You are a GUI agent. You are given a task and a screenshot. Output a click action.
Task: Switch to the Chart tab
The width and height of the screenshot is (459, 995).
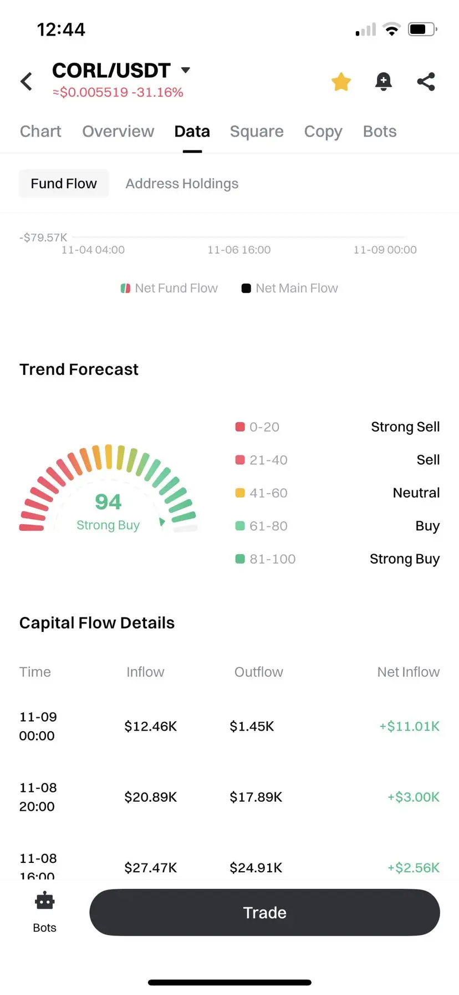[x=40, y=132]
